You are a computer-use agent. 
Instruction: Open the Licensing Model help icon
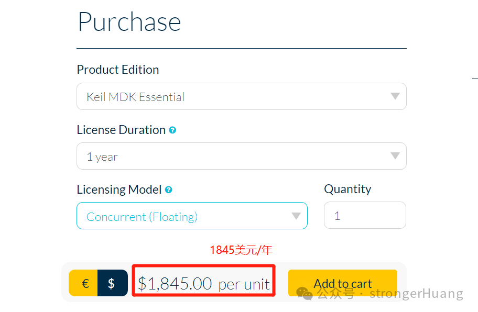click(169, 190)
